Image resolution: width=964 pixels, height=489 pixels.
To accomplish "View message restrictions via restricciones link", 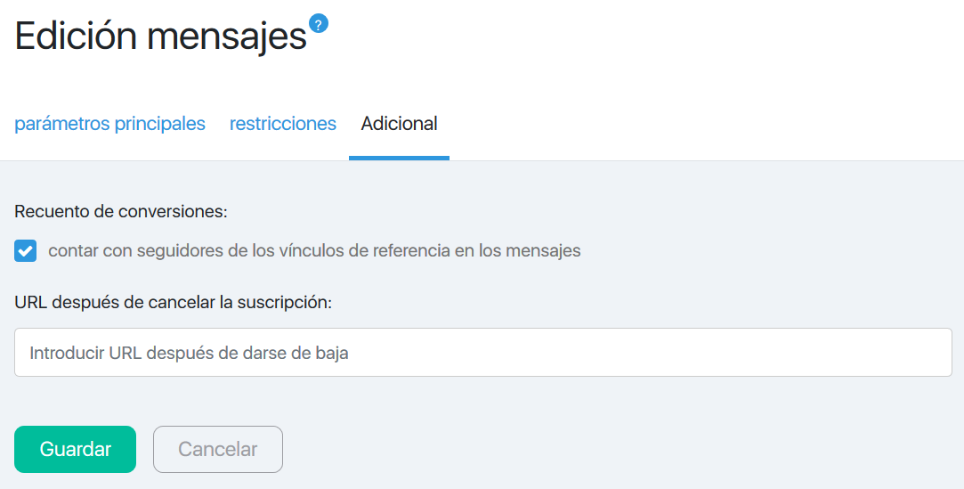I will tap(283, 124).
